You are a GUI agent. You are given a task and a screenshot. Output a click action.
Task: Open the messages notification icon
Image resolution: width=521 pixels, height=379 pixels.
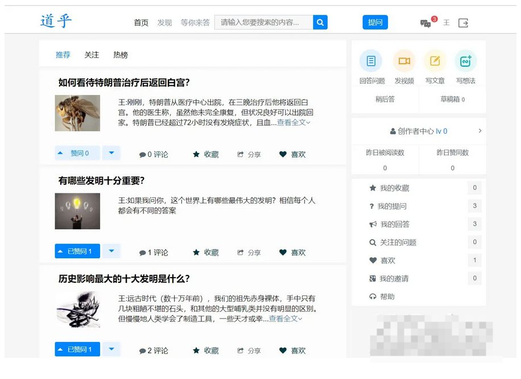point(425,23)
